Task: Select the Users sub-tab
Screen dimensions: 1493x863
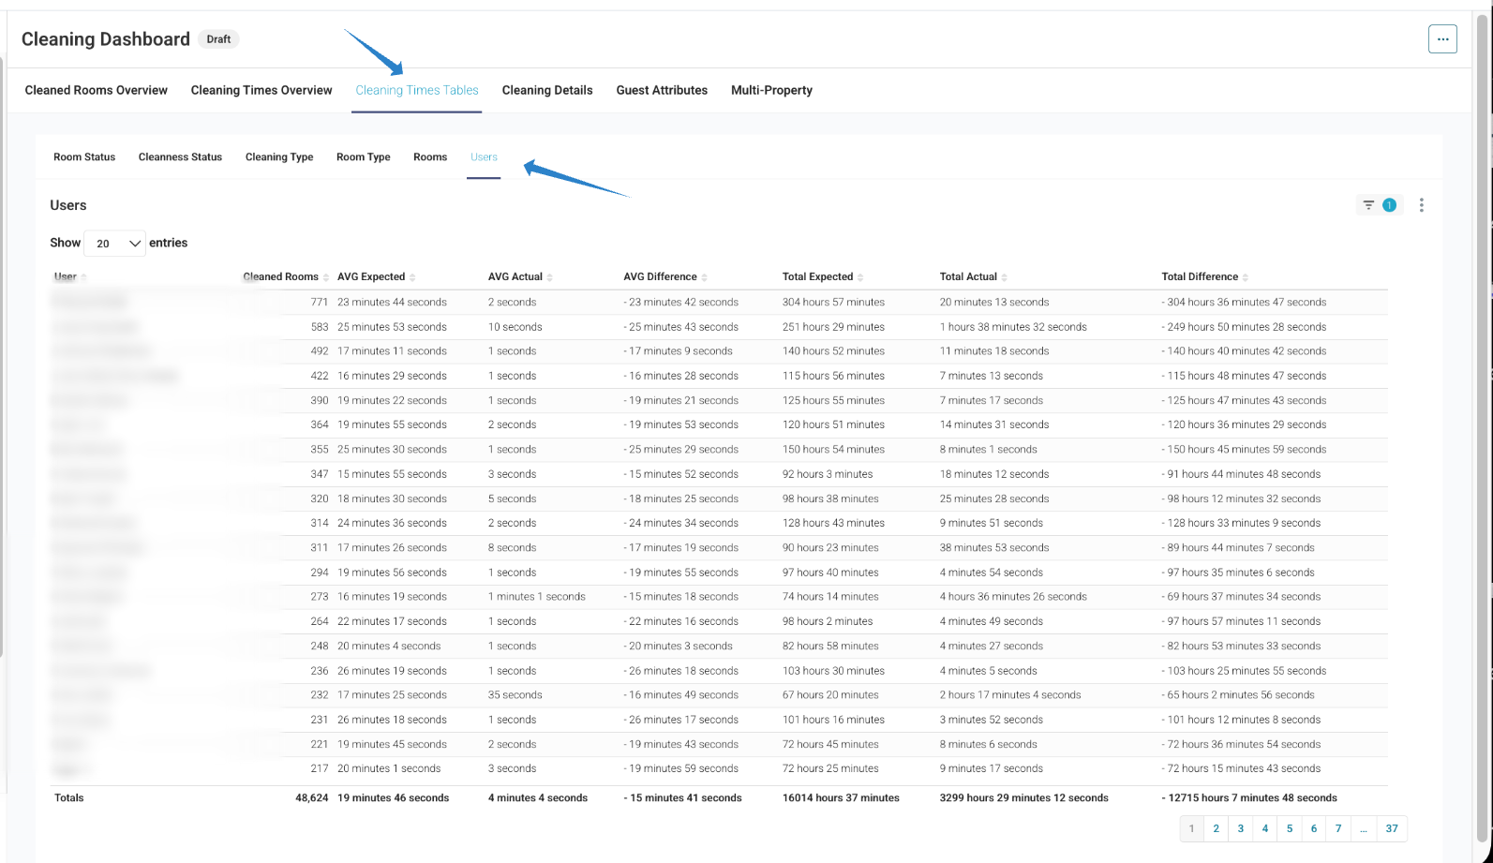Action: click(484, 157)
